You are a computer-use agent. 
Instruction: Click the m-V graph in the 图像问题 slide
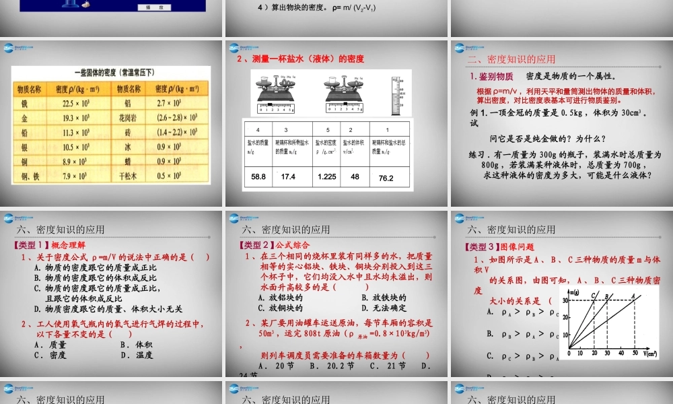[x=609, y=323]
